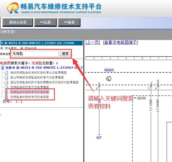Open 锁止和解锁无钥匙启动的电气功能原理图
This screenshot has width=172, height=162.
coord(37,77)
